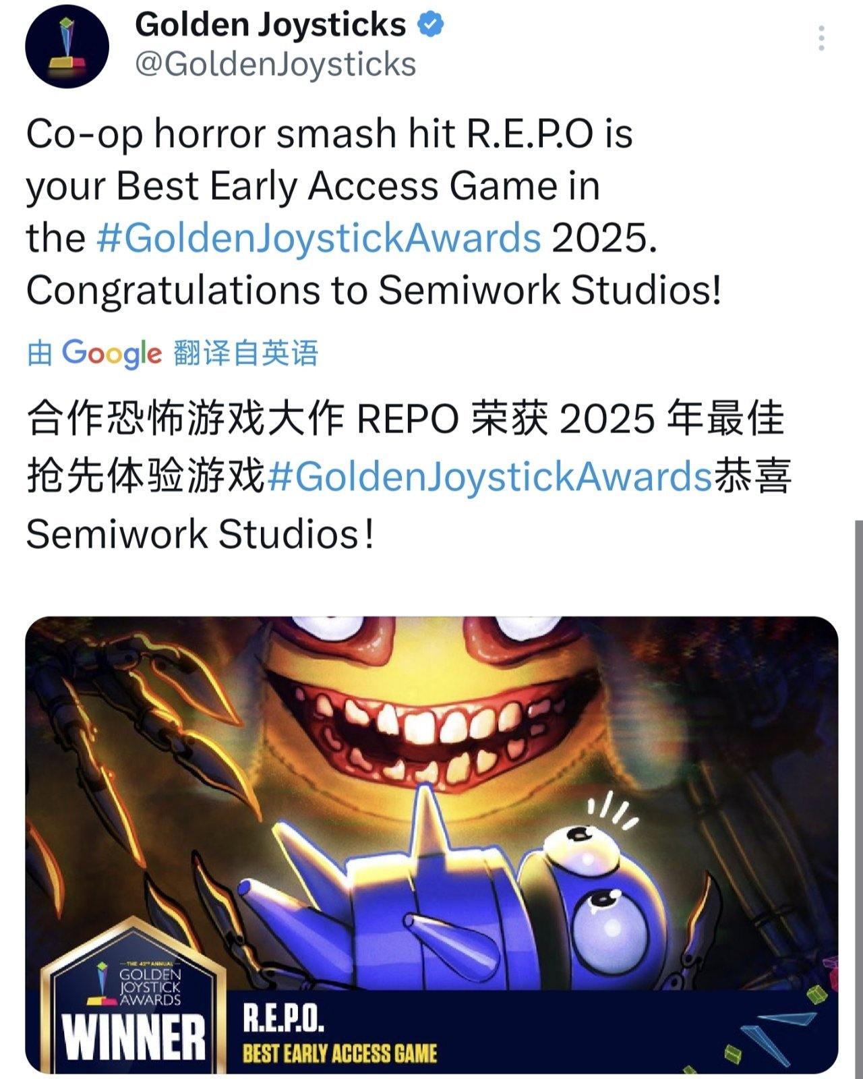The width and height of the screenshot is (863, 1079).
Task: Open #GoldenJoystickAwards hashtag in translated text
Action: click(x=490, y=477)
